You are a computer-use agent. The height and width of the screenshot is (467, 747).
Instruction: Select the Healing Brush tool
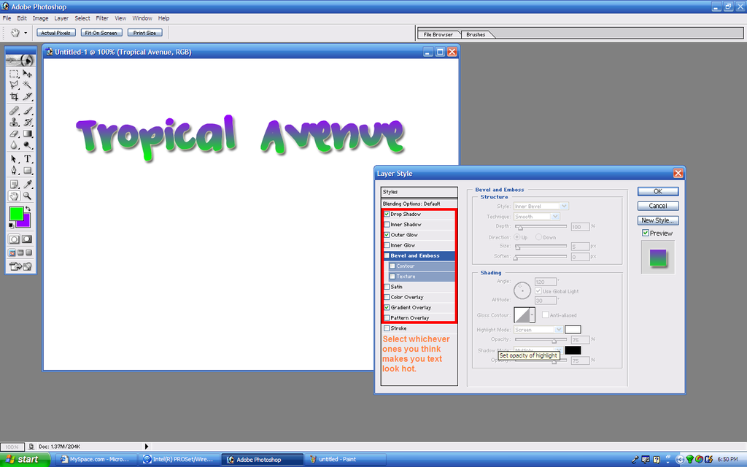point(15,111)
